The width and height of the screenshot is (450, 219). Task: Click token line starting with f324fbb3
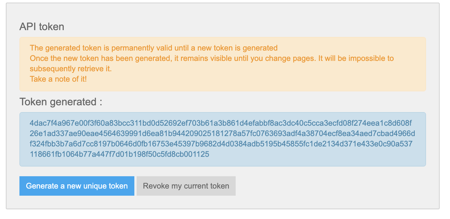point(221,144)
